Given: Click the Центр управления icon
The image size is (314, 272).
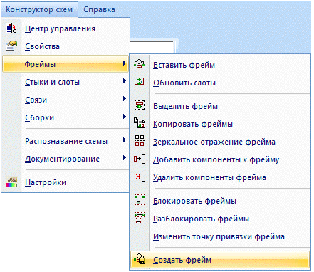Looking at the screenshot, I should pos(11,28).
